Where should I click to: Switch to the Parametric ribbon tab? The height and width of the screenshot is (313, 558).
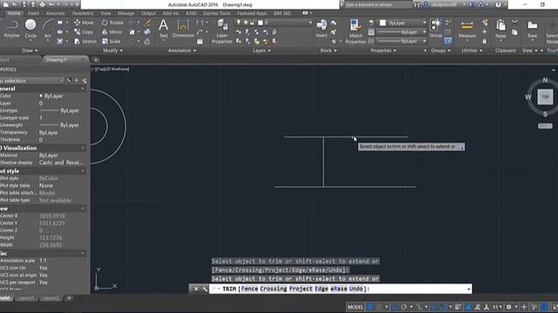pos(83,13)
